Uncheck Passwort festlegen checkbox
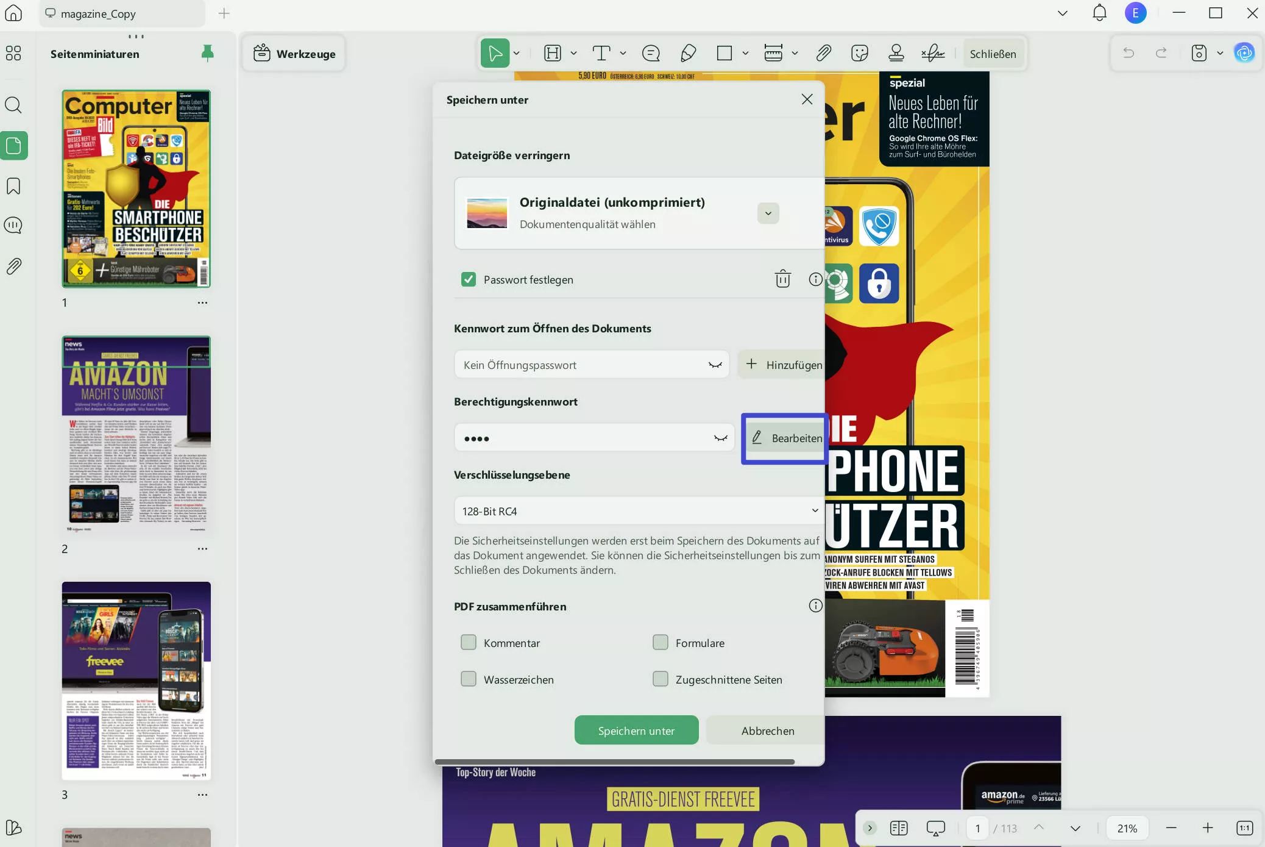This screenshot has height=847, width=1265. point(469,279)
